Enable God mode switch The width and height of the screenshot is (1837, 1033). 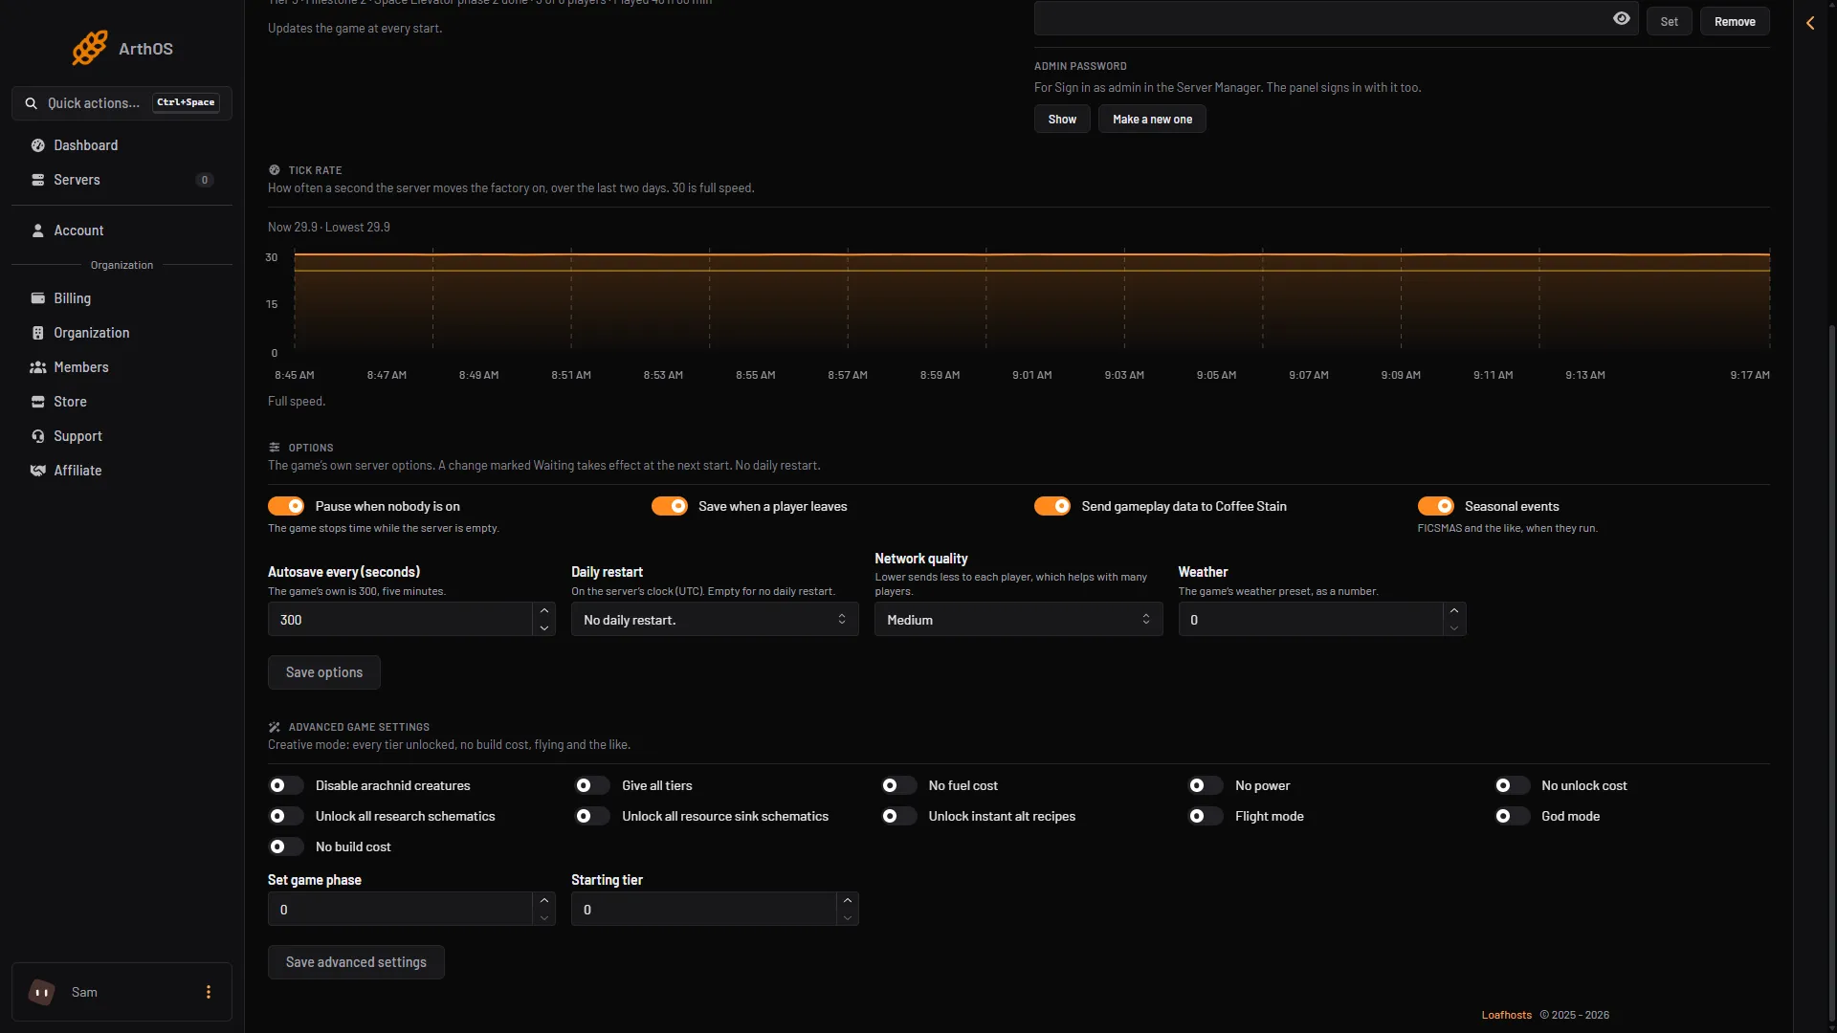(1513, 816)
